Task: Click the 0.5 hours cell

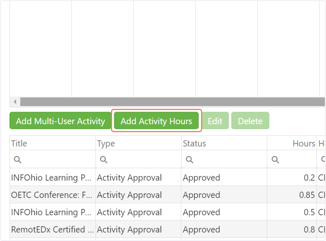Action: click(x=292, y=212)
